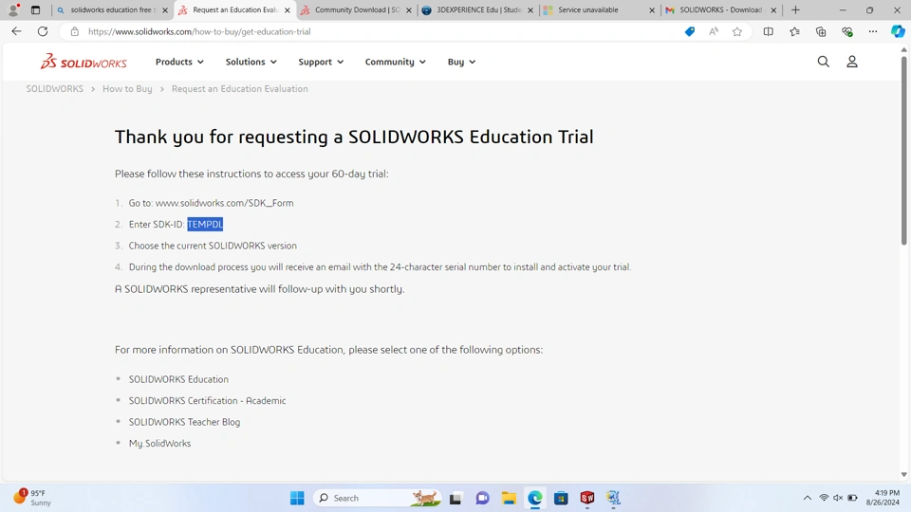Open SOLIDWORKS Teacher Blog link
Screen dimensions: 911x512
[x=184, y=422]
